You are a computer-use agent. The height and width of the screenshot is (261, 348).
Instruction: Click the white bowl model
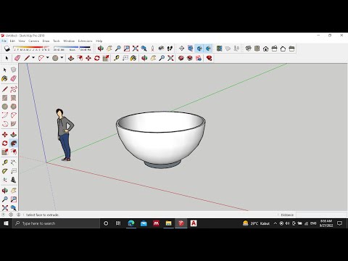pos(161,140)
